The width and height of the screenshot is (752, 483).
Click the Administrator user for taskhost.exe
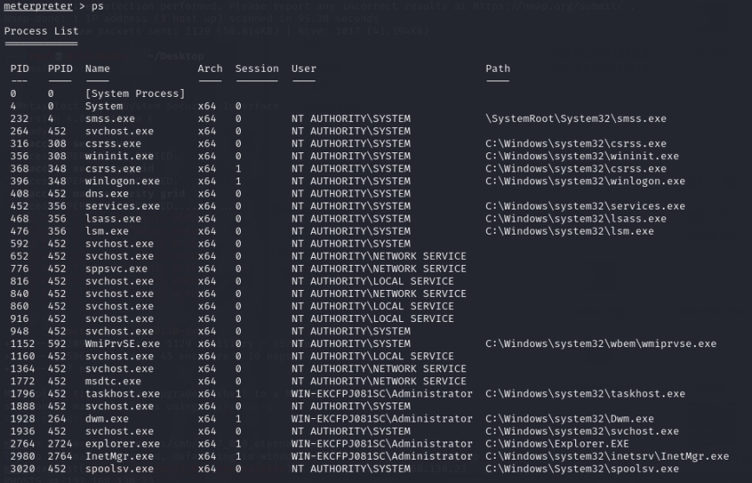(382, 394)
